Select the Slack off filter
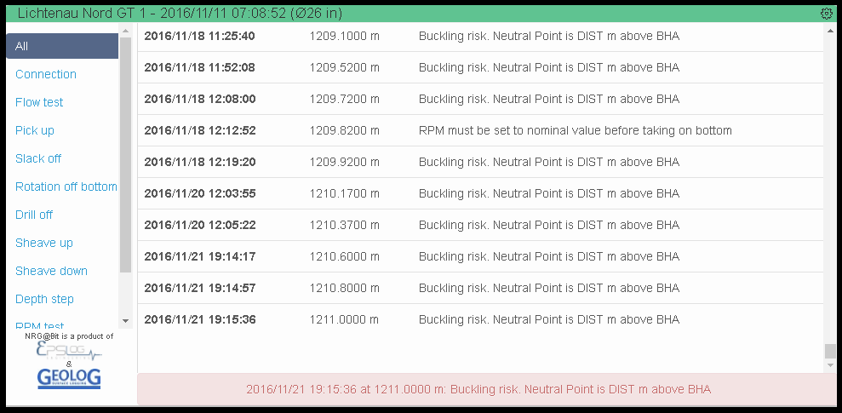 coord(38,158)
